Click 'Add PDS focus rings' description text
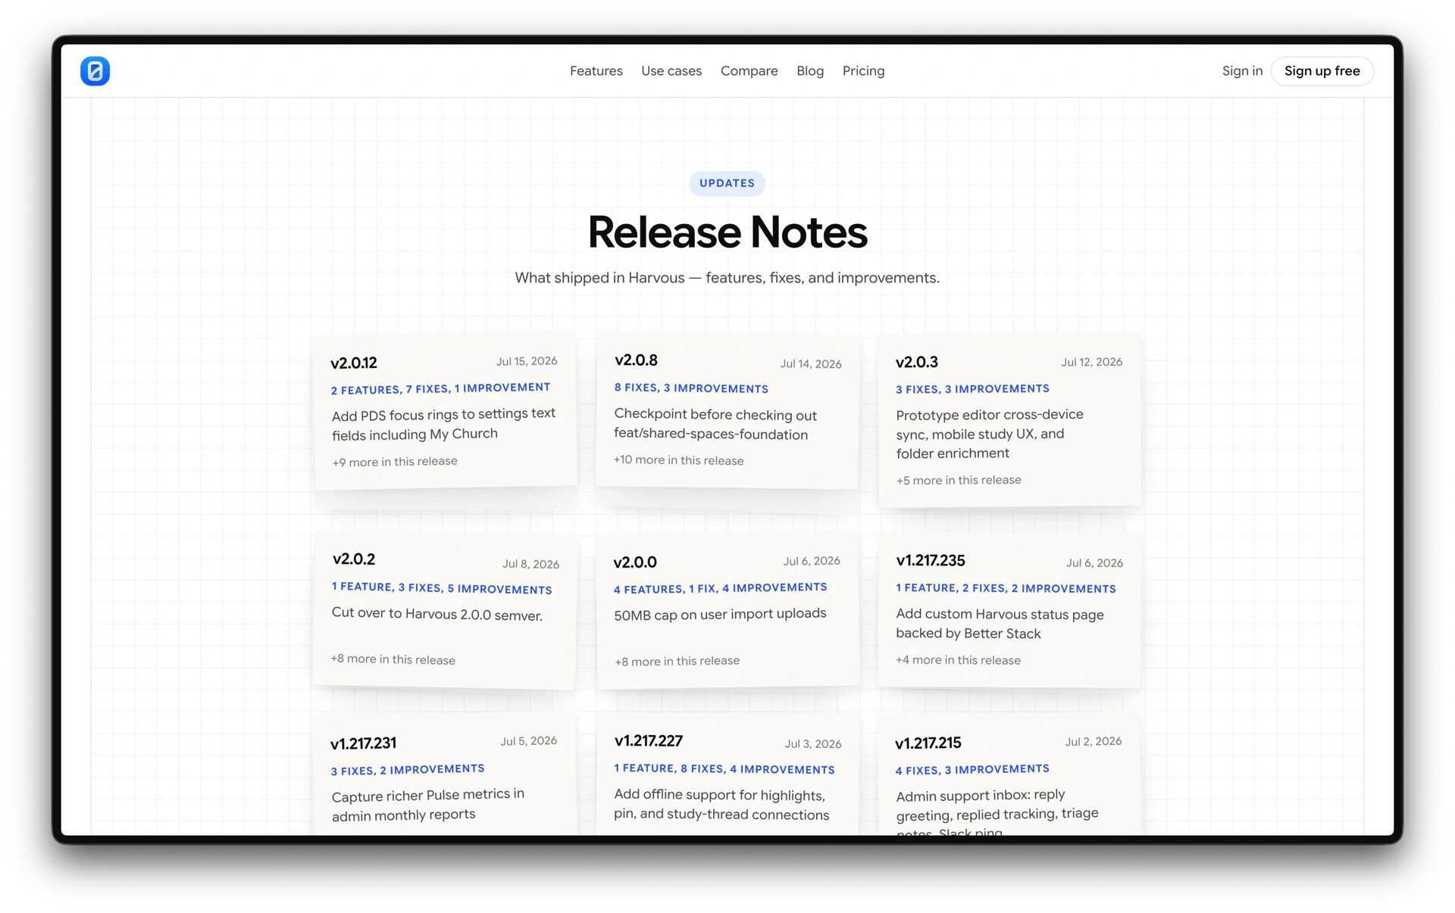 [x=443, y=424]
